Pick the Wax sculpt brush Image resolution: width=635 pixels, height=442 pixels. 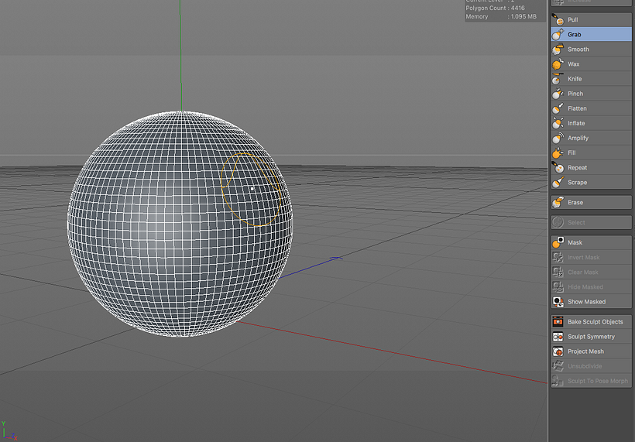591,64
